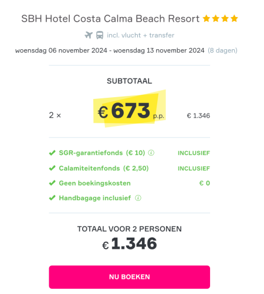Image resolution: width=264 pixels, height=294 pixels.
Task: Click the travel dates text
Action: tap(110, 50)
